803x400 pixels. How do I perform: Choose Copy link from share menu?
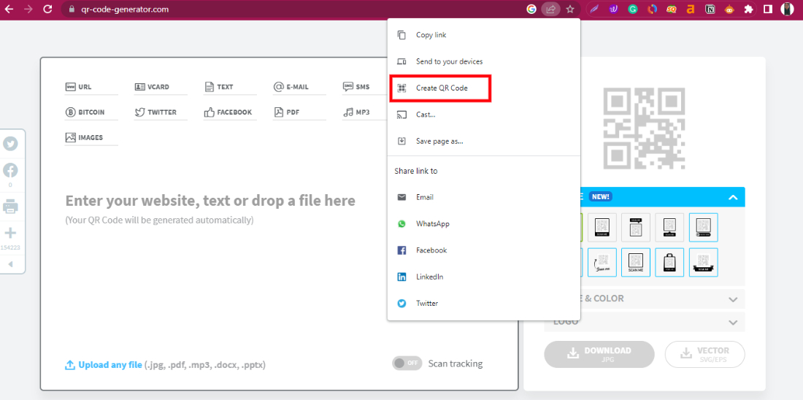(x=483, y=35)
